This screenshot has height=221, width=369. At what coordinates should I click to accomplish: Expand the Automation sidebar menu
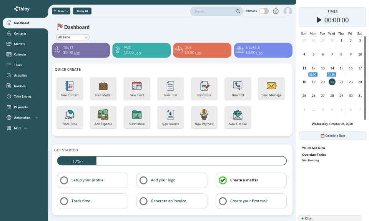coord(23,118)
